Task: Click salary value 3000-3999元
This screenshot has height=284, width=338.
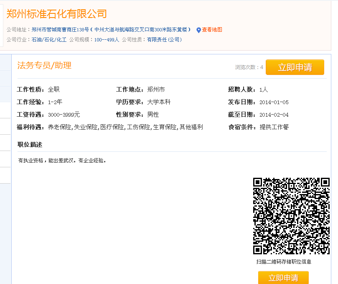Action: tap(64, 115)
